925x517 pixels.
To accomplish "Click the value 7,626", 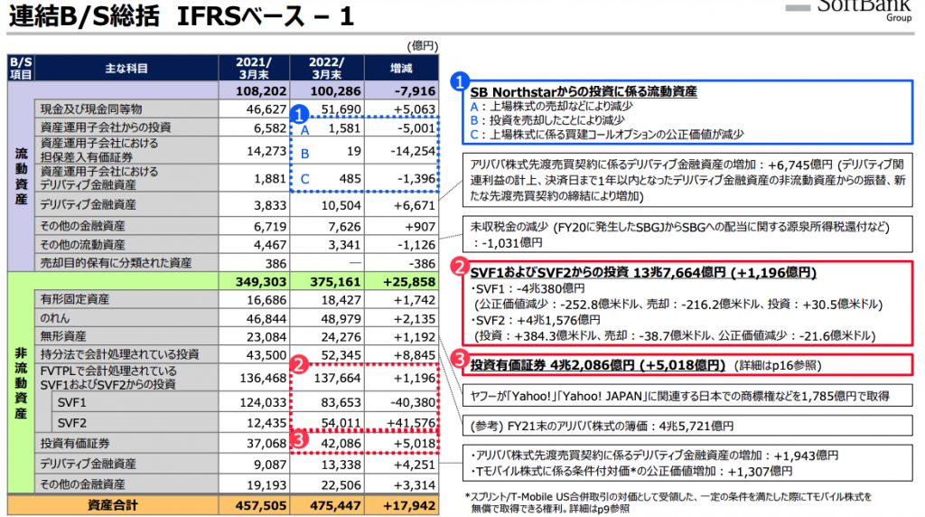I will coord(344,227).
